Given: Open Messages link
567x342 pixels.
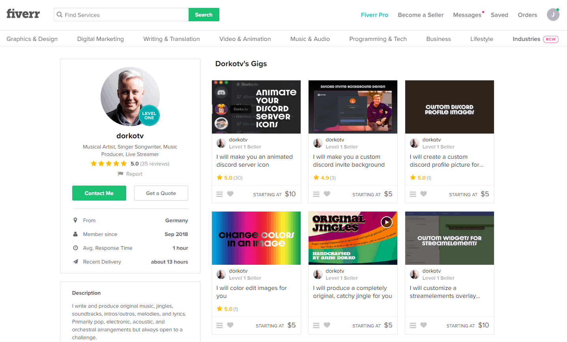Looking at the screenshot, I should click(467, 15).
